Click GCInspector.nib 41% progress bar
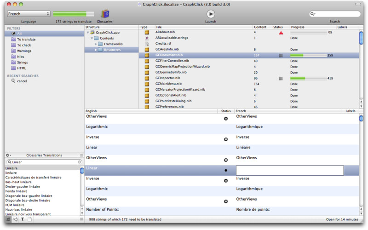This screenshot has width=368, height=230. click(x=308, y=78)
